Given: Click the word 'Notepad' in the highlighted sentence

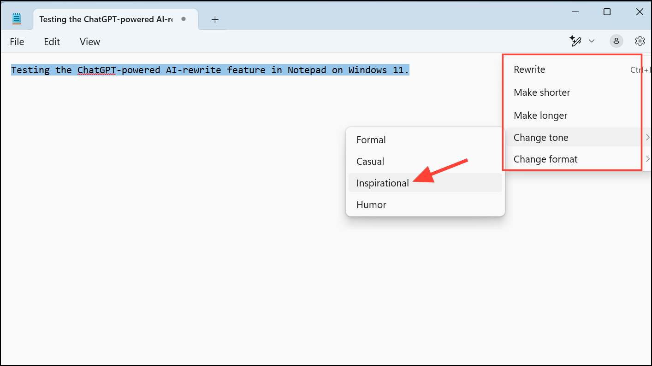Looking at the screenshot, I should click(307, 70).
